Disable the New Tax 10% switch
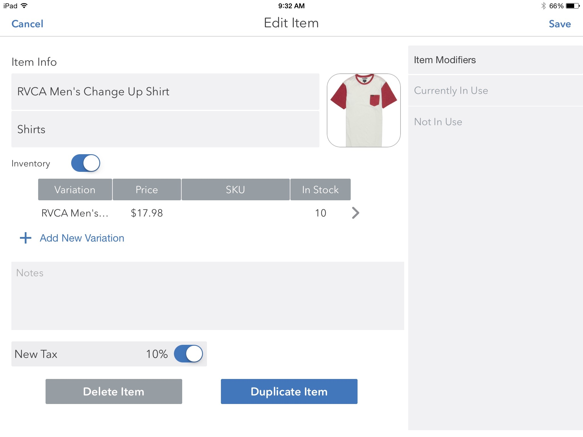The image size is (583, 437). click(188, 354)
